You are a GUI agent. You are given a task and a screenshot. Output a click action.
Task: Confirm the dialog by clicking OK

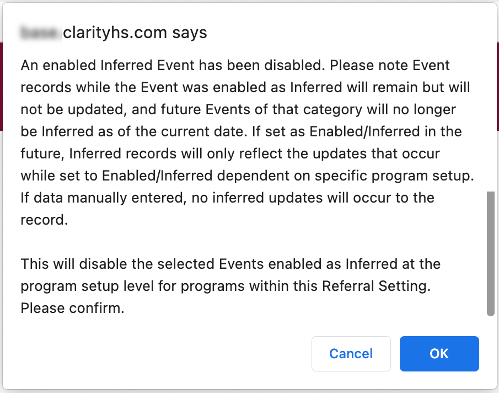(x=439, y=354)
